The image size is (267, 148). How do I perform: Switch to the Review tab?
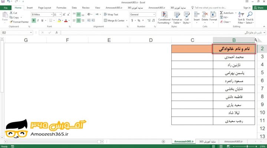[86, 8]
